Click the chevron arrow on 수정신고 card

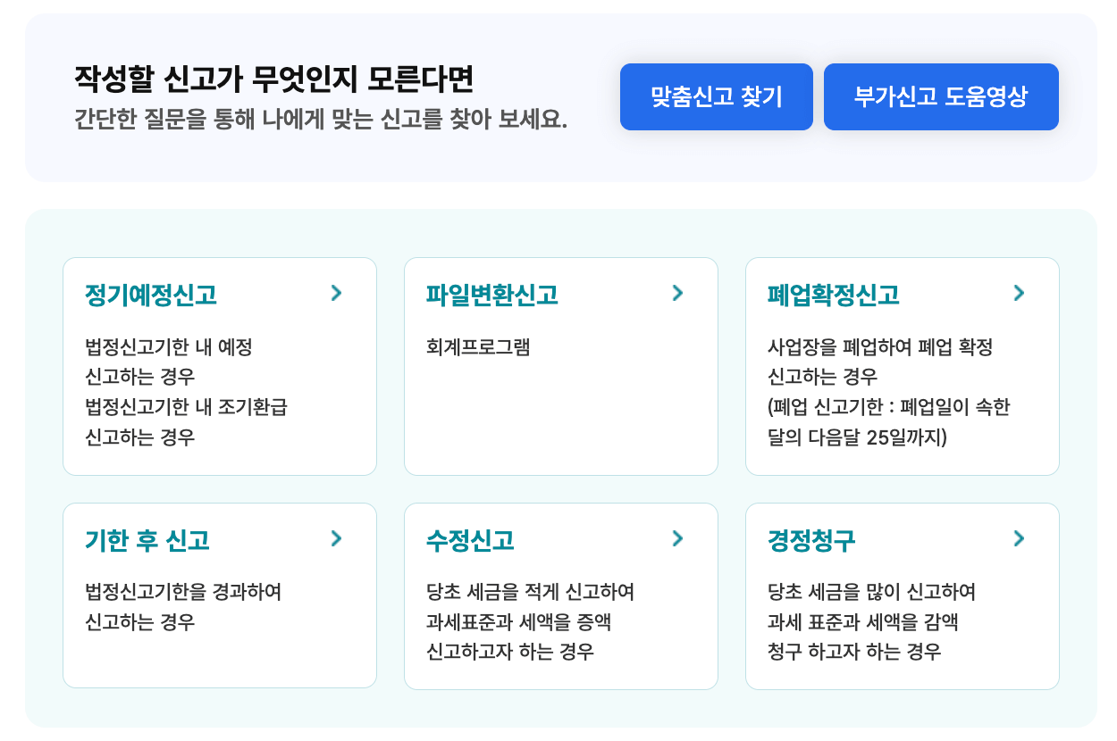[677, 538]
